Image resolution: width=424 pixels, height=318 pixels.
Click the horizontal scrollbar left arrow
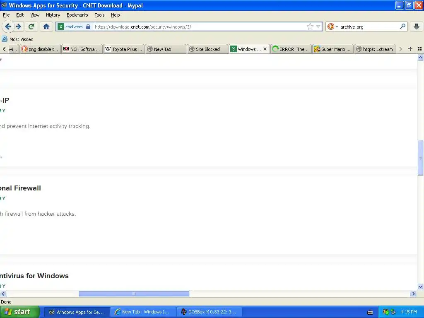3,294
